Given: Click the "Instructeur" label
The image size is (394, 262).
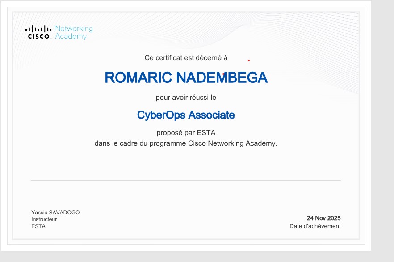Looking at the screenshot, I should coord(44,219).
